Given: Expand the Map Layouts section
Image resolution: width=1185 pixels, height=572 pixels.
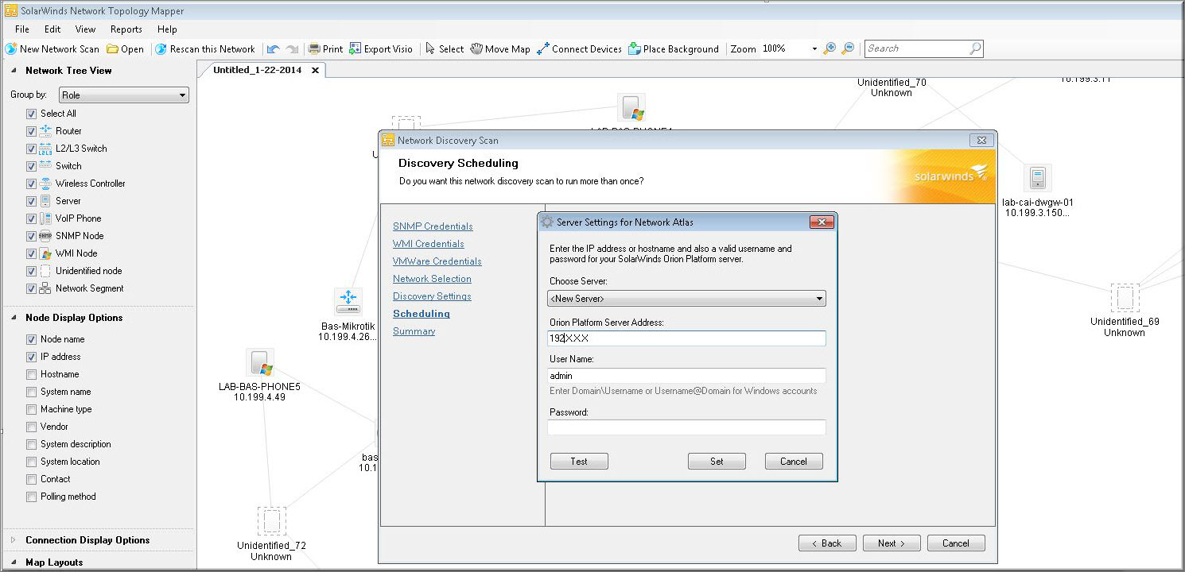Looking at the screenshot, I should pos(14,562).
